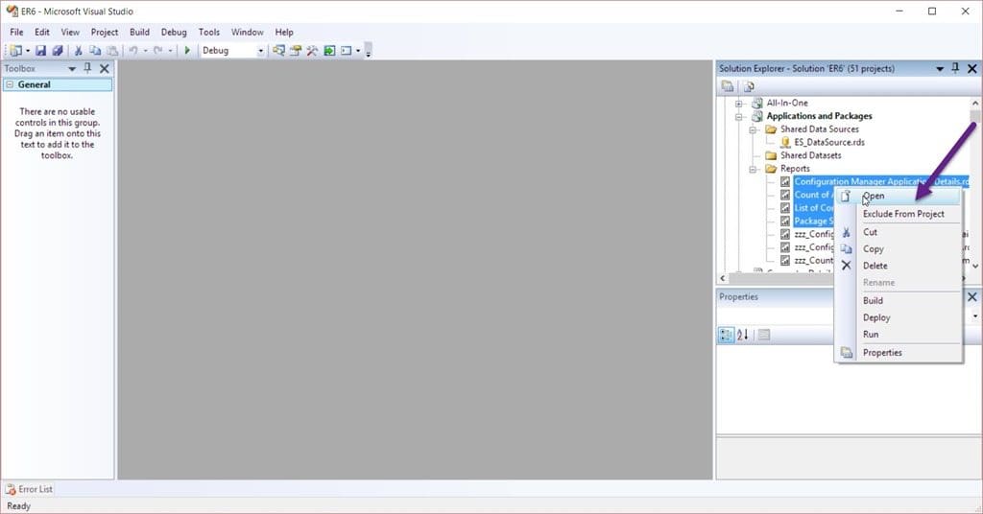Close the Toolbox panel
Image resolution: width=983 pixels, height=514 pixels.
coord(105,69)
